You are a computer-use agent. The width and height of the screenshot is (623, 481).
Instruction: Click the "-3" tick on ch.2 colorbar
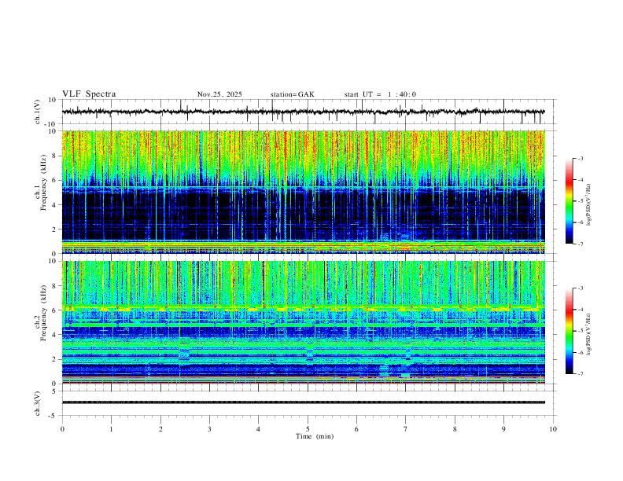point(581,288)
